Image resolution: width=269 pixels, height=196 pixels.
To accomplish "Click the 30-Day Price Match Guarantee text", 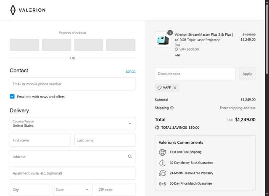I will (191, 183).
